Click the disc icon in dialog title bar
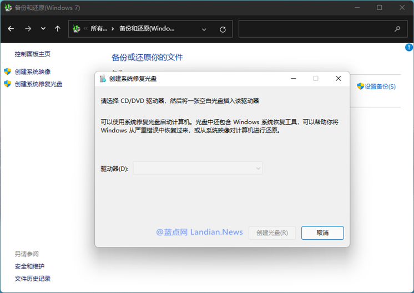 103,79
